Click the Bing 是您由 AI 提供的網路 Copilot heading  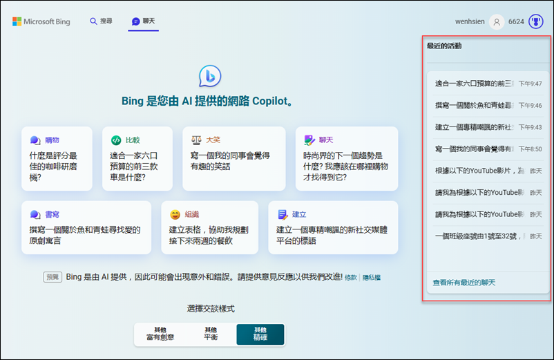coord(207,101)
